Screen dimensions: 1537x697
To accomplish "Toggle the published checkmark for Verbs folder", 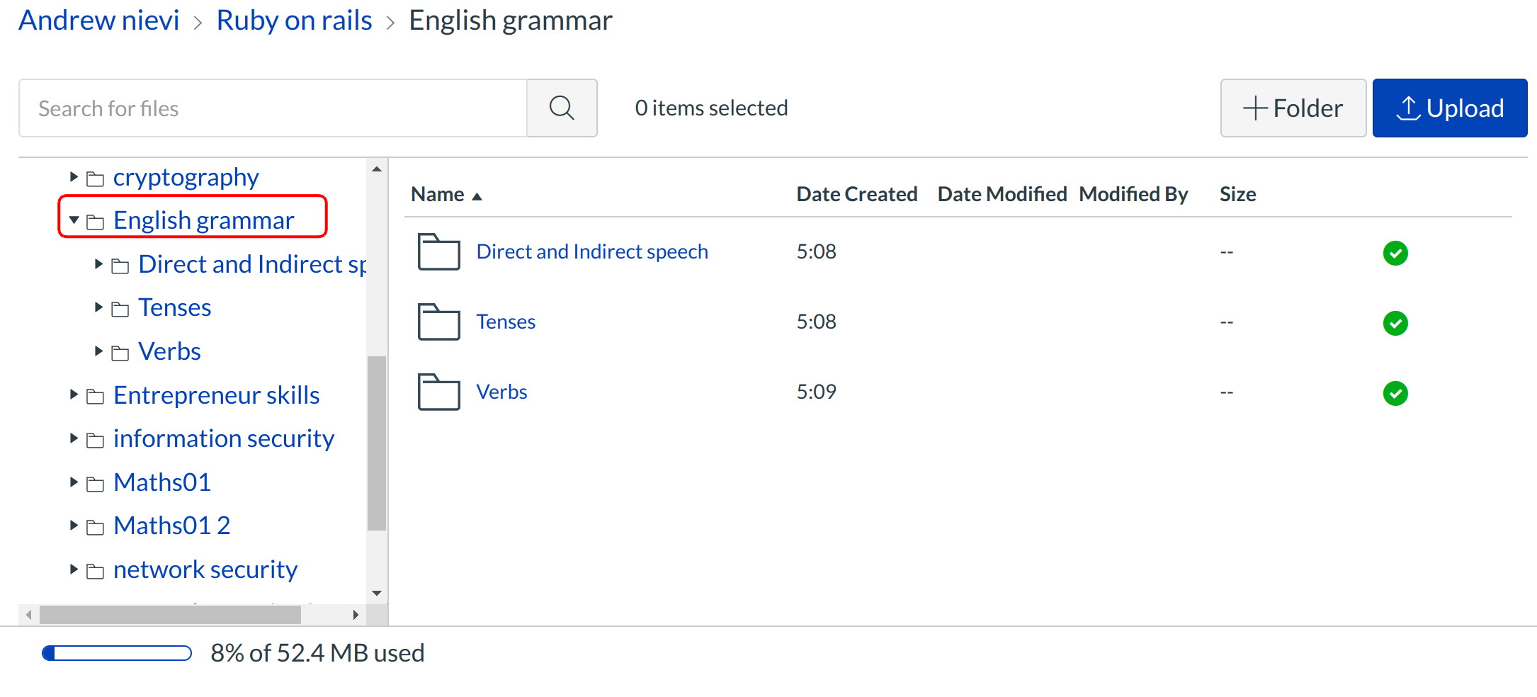I will coord(1395,393).
